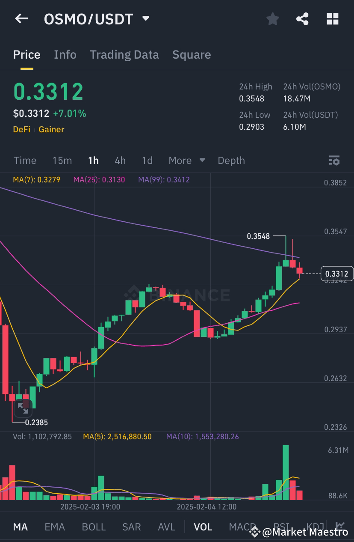
Task: Select the 4h timeframe
Action: click(120, 161)
